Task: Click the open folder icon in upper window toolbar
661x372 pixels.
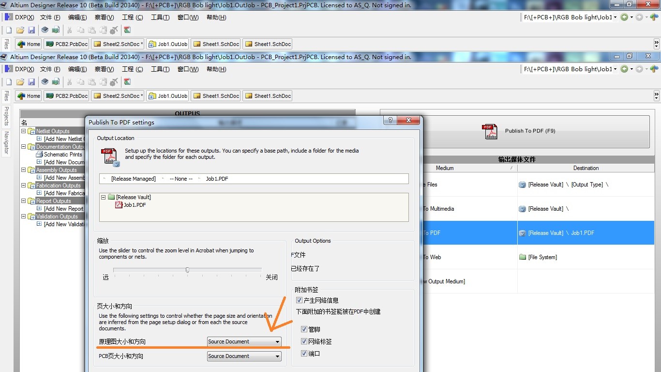Action: click(x=20, y=30)
